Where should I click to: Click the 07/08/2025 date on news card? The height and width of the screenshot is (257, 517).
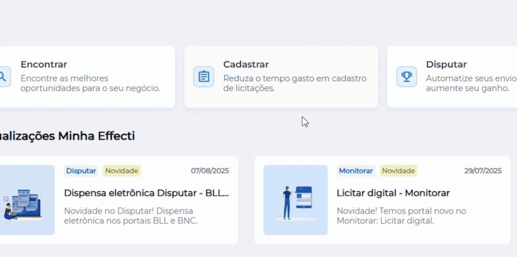click(x=210, y=171)
